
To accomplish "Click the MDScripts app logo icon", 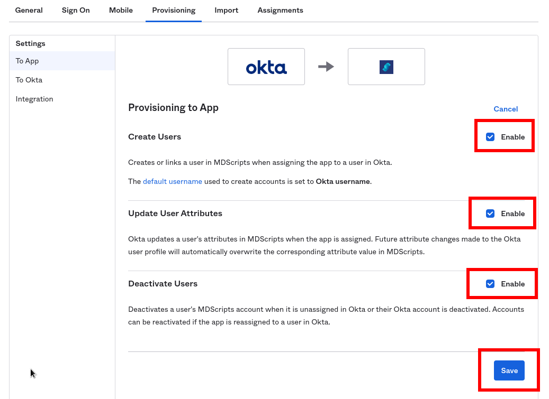I will pyautogui.click(x=386, y=67).
